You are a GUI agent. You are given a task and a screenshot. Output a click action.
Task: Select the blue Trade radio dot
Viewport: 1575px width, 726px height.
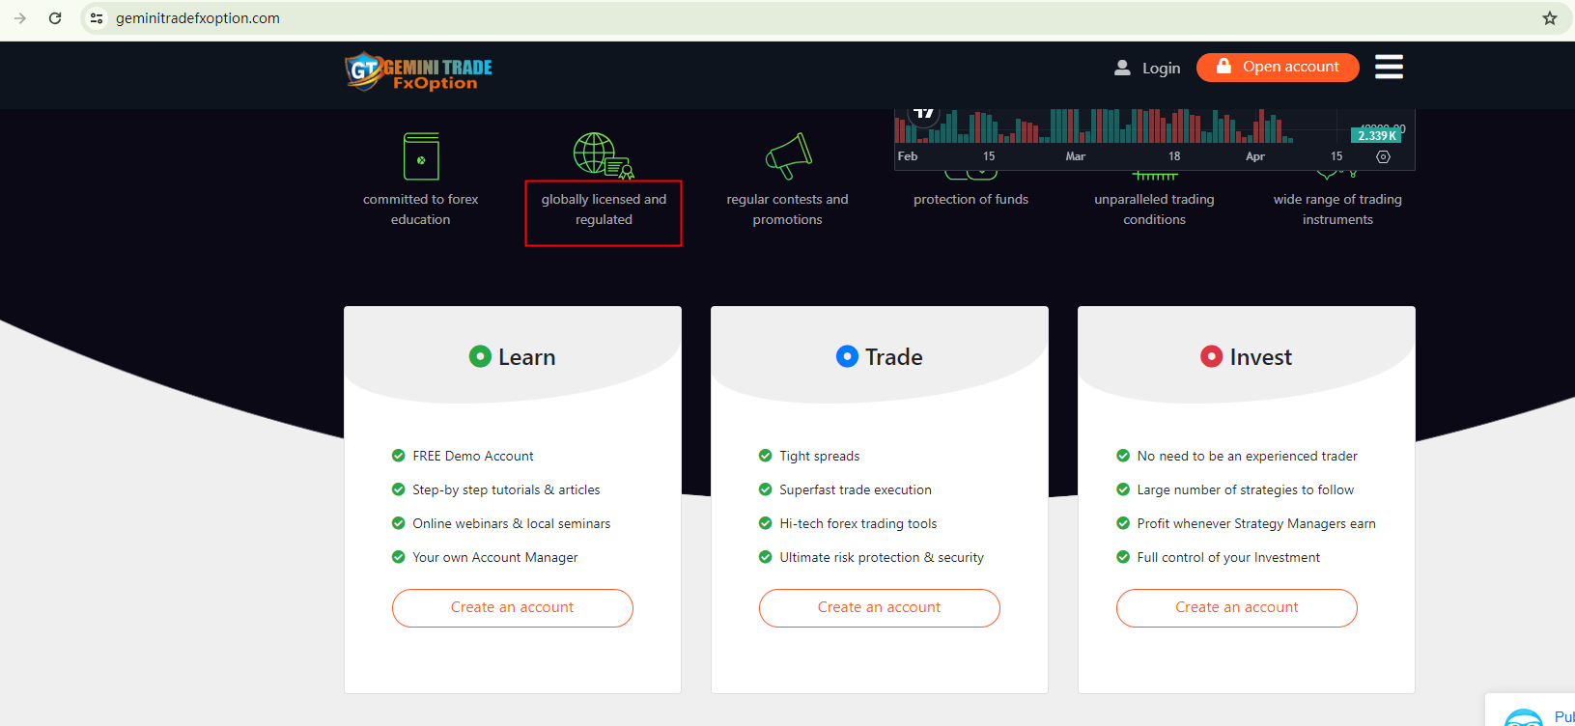847,356
